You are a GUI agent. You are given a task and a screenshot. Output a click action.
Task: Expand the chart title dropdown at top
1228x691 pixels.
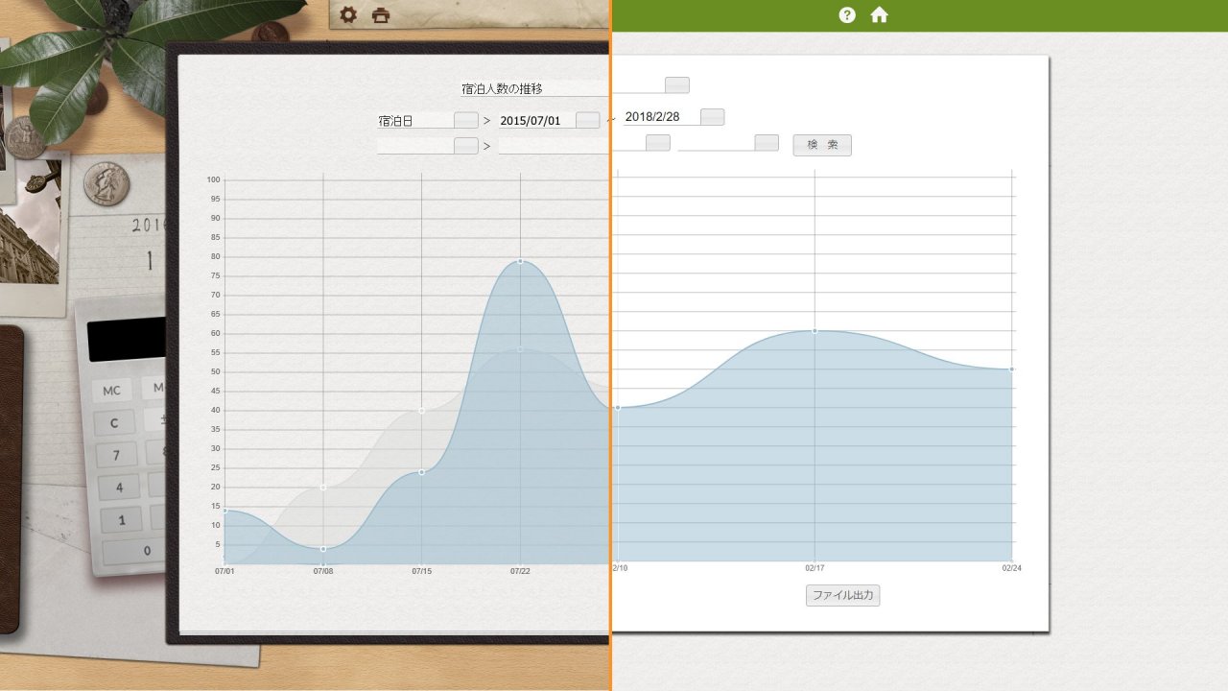pyautogui.click(x=676, y=85)
